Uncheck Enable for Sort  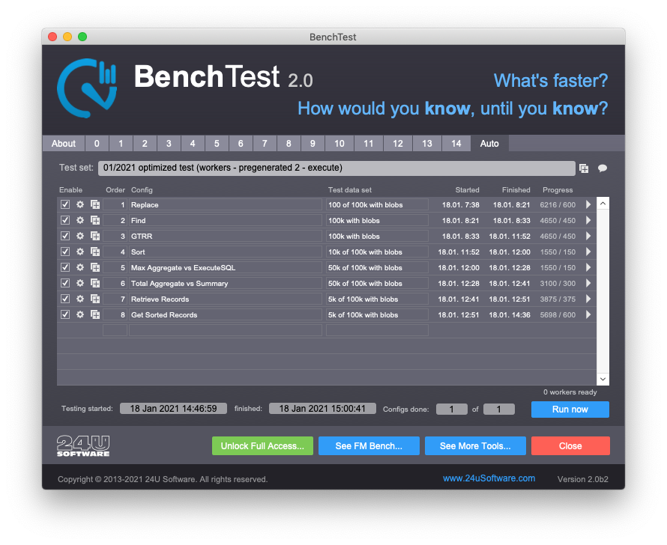point(65,252)
